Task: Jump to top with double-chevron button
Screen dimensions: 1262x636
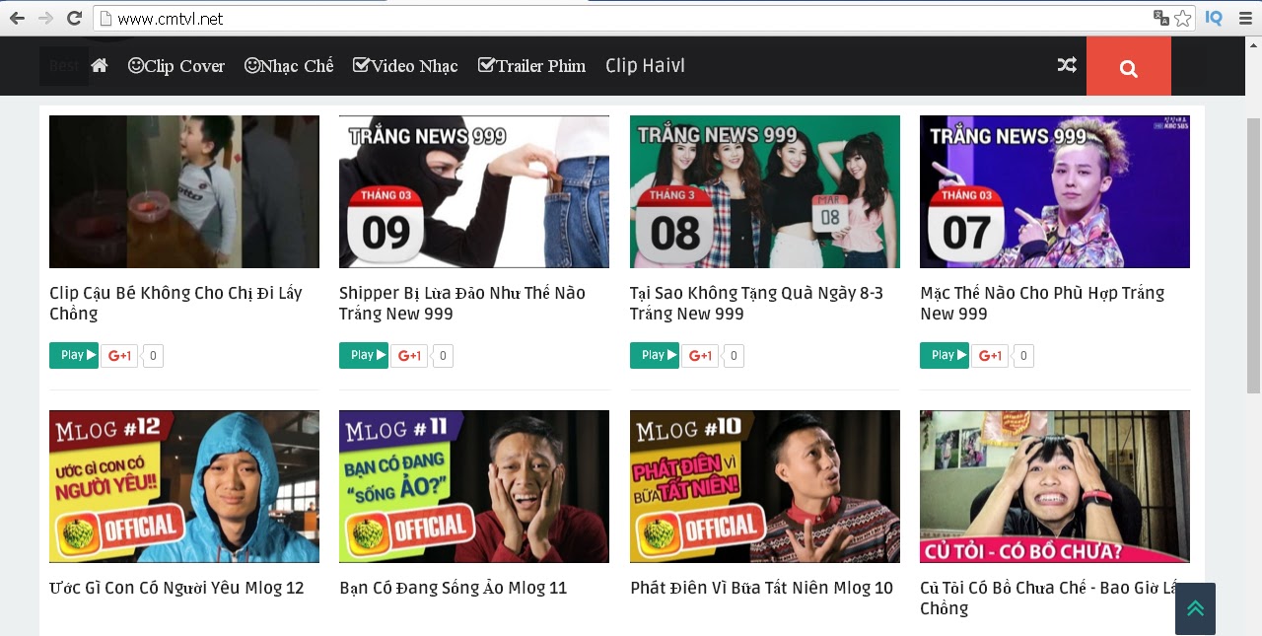Action: 1195,608
